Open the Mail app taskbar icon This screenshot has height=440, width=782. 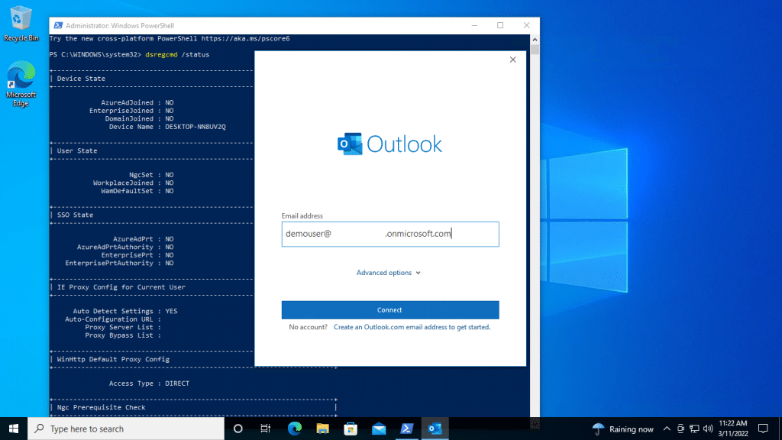[x=379, y=429]
